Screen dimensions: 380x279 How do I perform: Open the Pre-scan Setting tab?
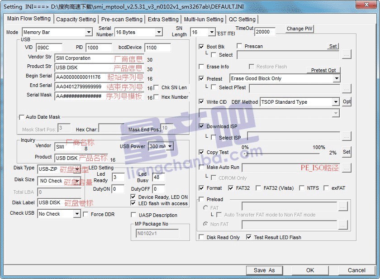[122, 19]
